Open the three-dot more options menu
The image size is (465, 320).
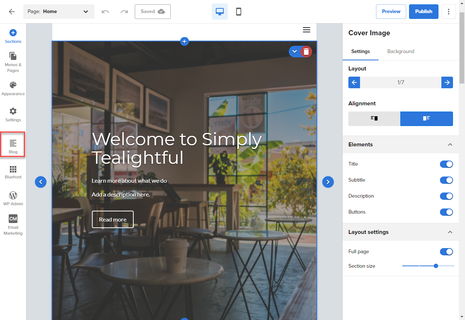(x=449, y=12)
